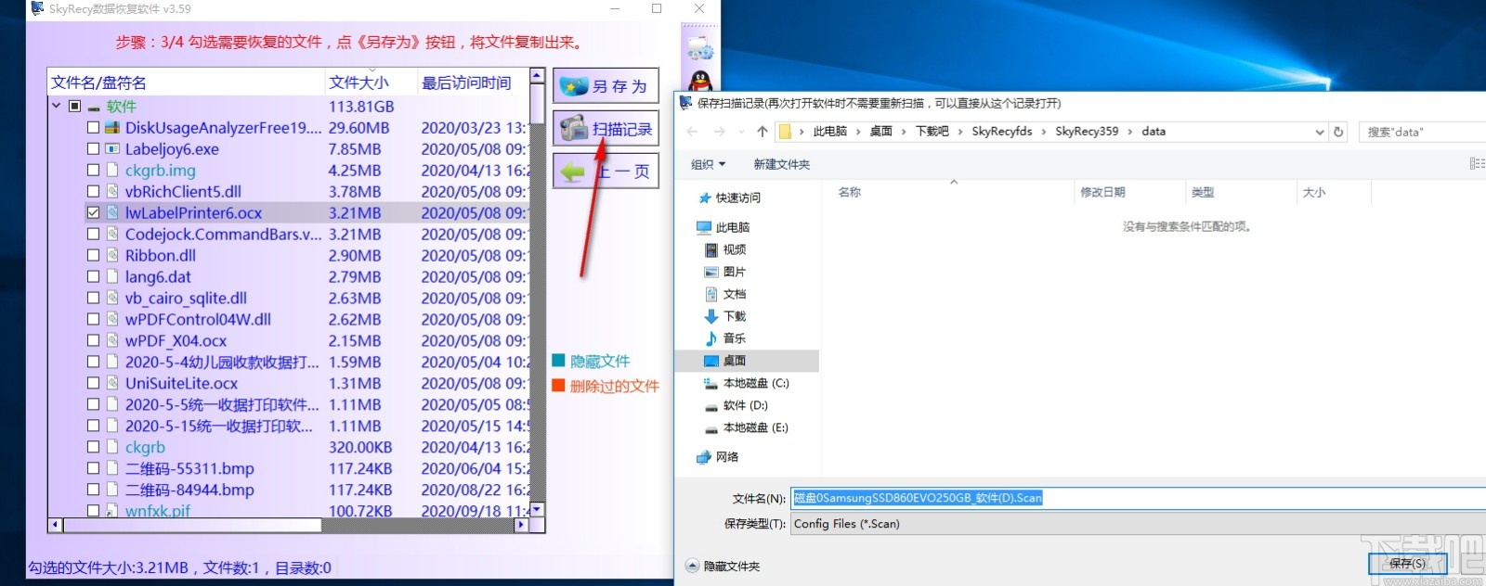Click the 上一页 previous page button
The width and height of the screenshot is (1486, 586).
tap(606, 172)
